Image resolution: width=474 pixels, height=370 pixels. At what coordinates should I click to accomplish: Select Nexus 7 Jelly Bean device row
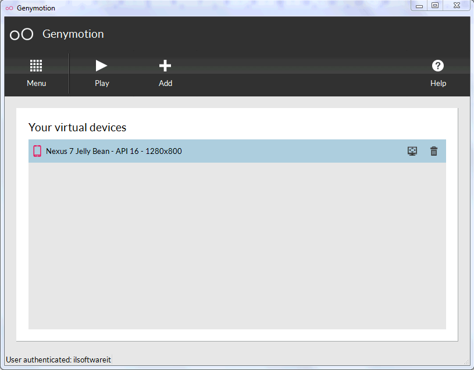click(x=237, y=151)
